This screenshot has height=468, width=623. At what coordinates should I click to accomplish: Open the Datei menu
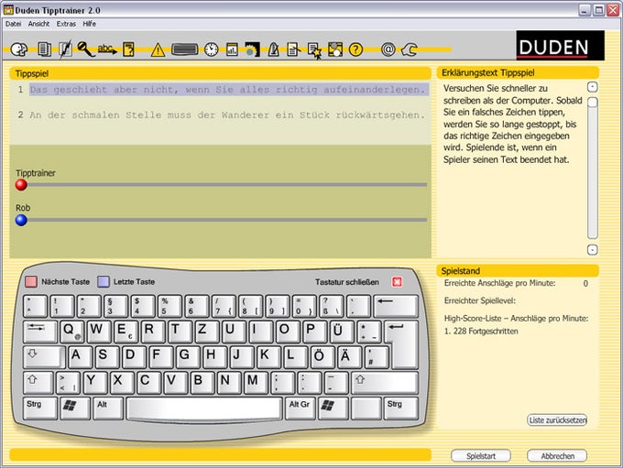pyautogui.click(x=13, y=24)
